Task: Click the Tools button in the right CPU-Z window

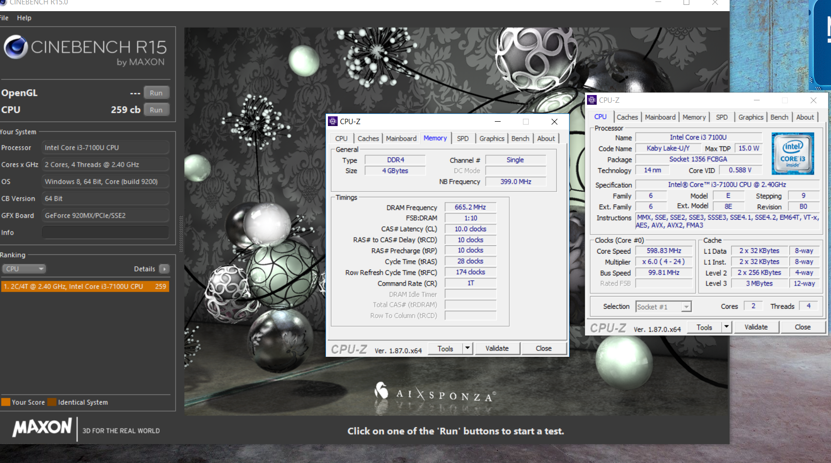Action: pyautogui.click(x=704, y=327)
